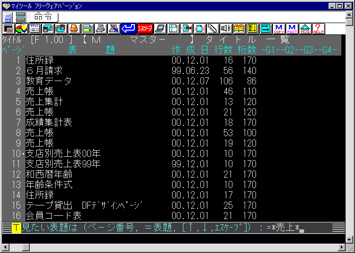
Task: Click the 命令 command button
Action: (x=43, y=17)
